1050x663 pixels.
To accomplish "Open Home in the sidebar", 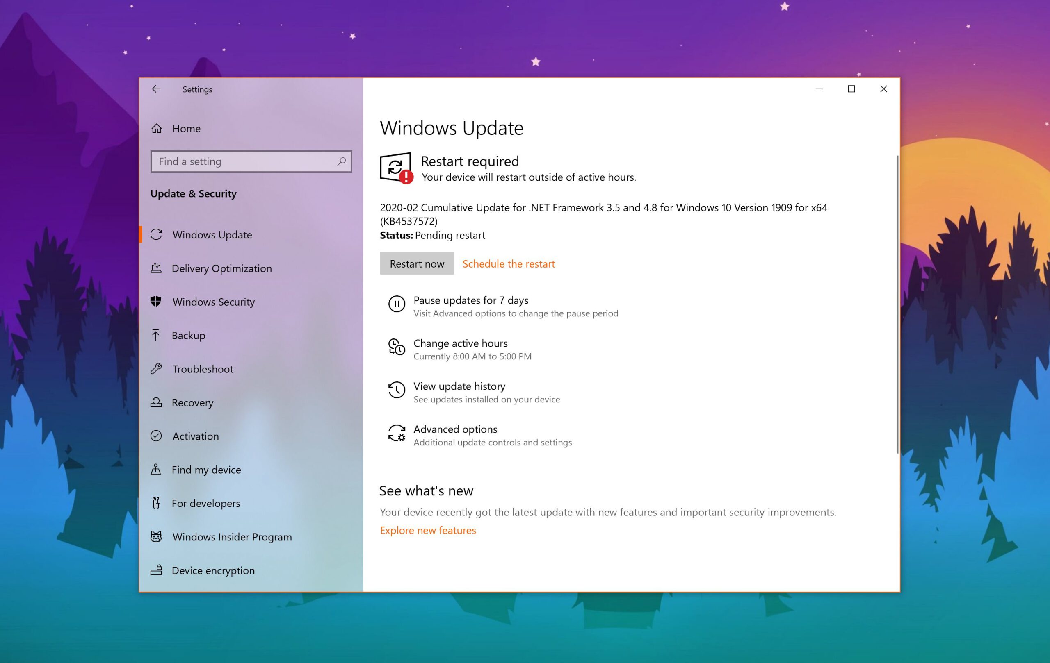I will [251, 129].
